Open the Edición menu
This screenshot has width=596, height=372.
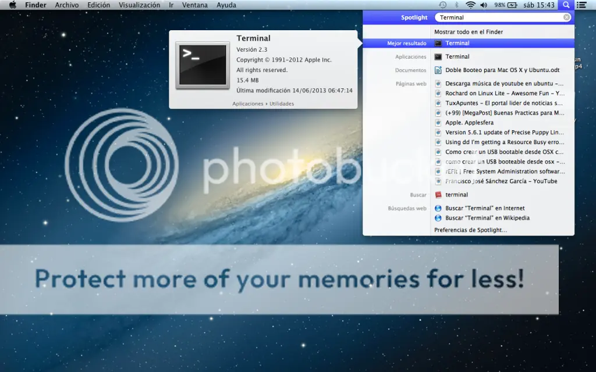(x=98, y=5)
